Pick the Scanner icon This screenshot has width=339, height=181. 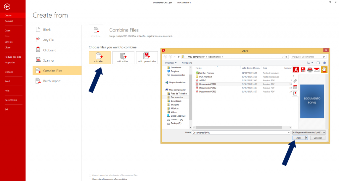coord(38,60)
